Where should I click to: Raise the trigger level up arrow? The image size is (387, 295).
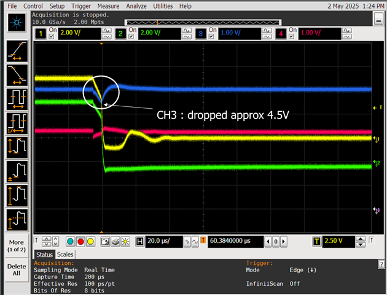pos(361,239)
